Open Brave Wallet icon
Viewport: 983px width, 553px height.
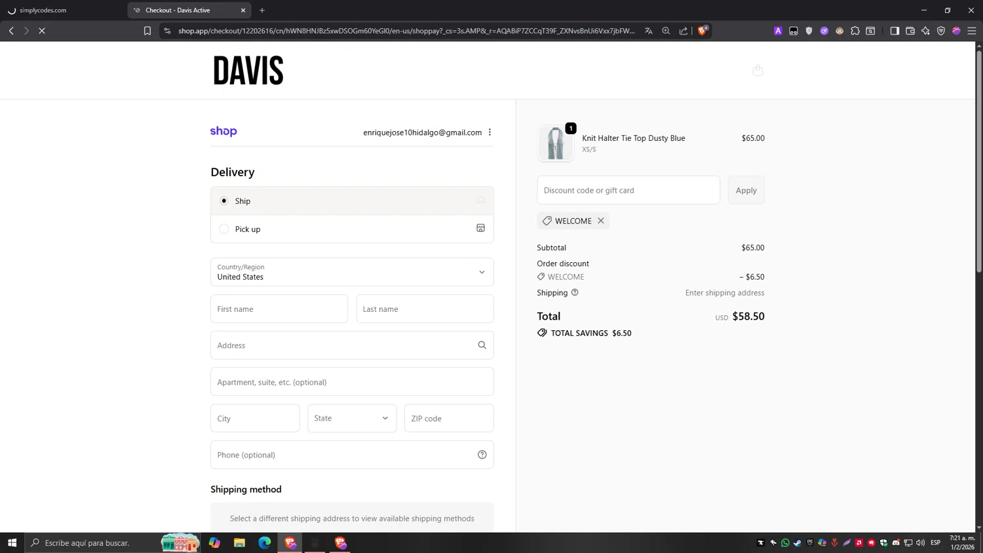click(x=910, y=31)
